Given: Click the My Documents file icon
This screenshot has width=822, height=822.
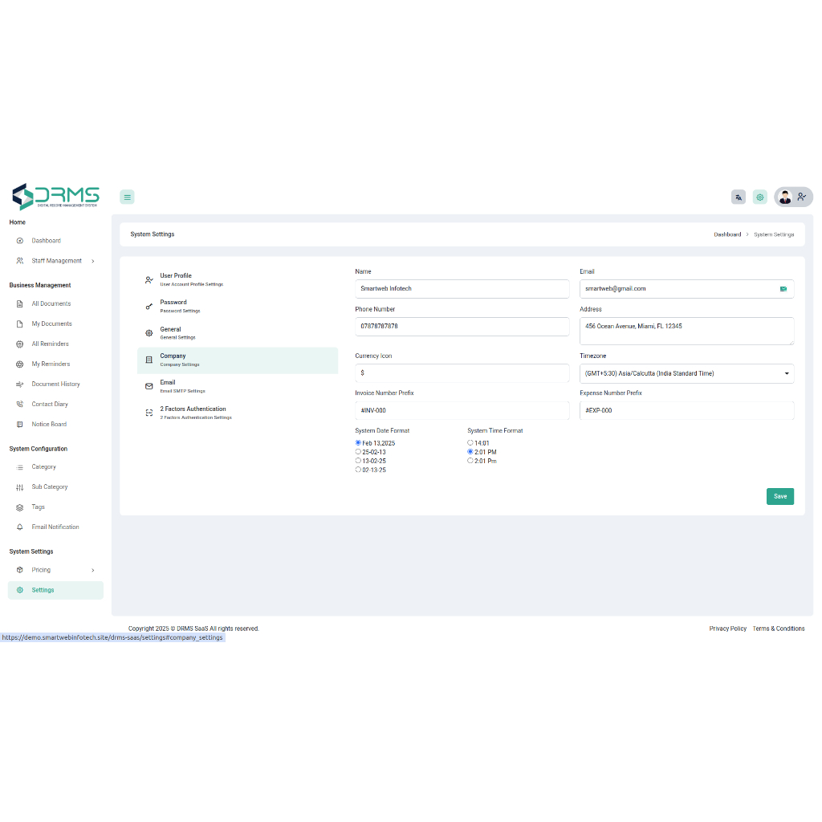Looking at the screenshot, I should point(20,324).
